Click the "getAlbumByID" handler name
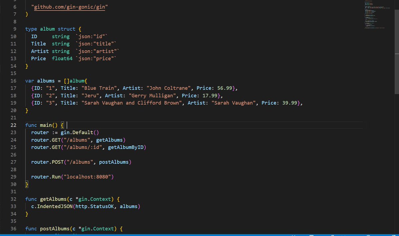The height and width of the screenshot is (236, 399). 125,147
